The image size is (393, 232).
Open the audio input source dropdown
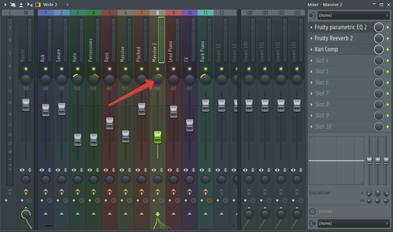tap(353, 15)
